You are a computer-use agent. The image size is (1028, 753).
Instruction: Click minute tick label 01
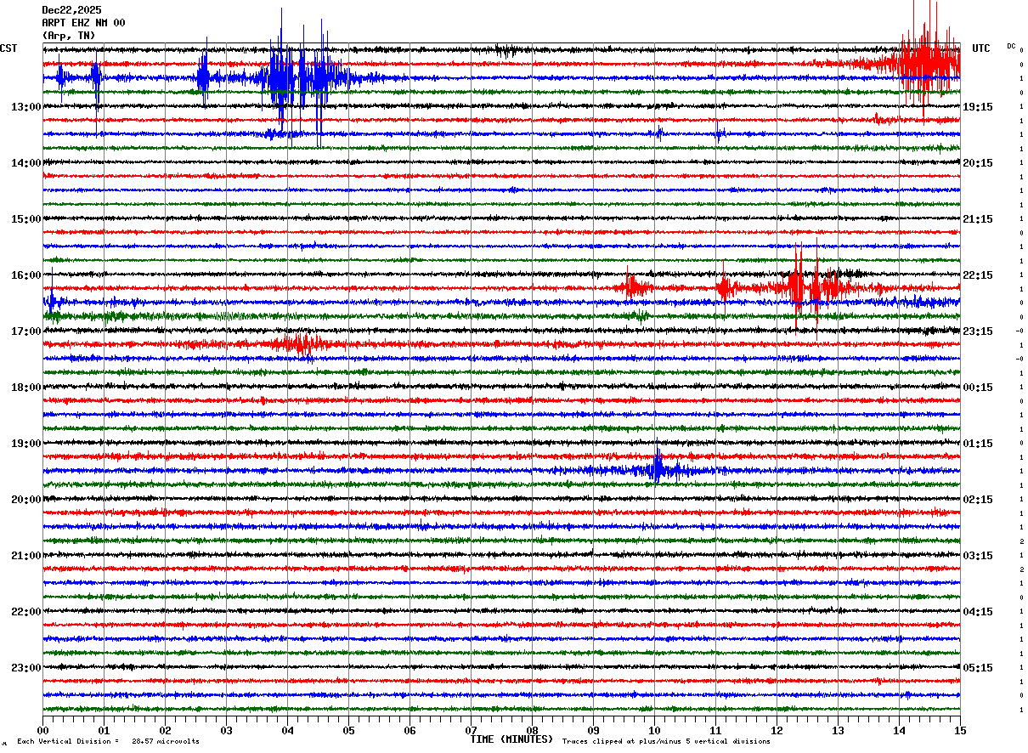coord(104,730)
